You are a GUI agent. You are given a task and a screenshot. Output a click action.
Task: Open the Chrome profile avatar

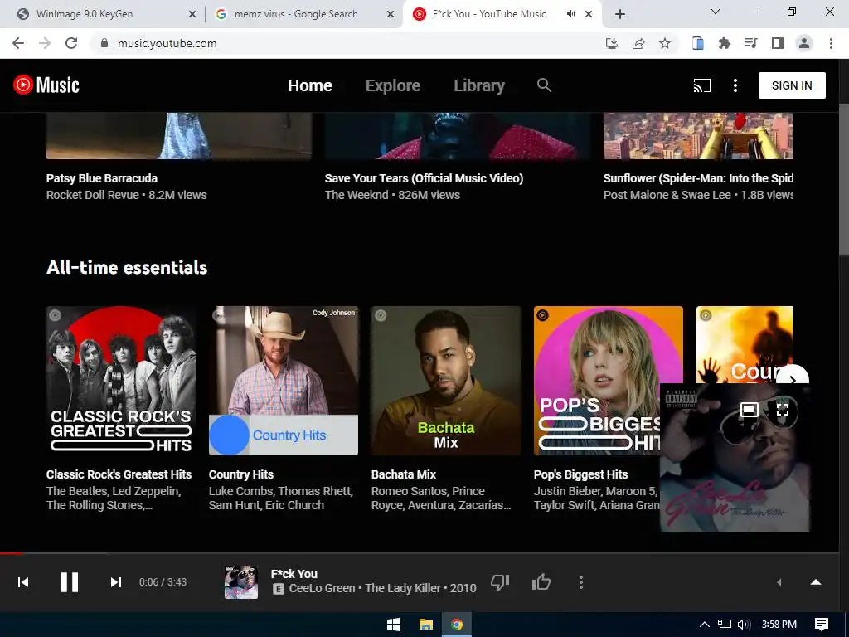(804, 43)
